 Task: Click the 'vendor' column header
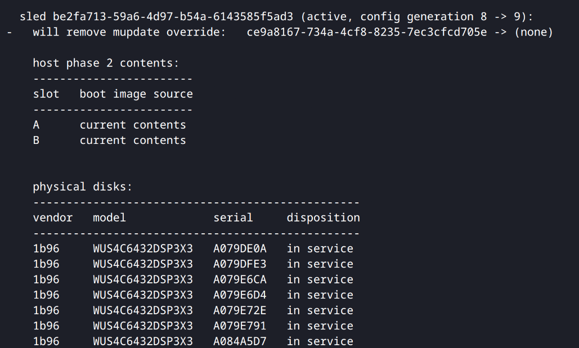pos(53,218)
